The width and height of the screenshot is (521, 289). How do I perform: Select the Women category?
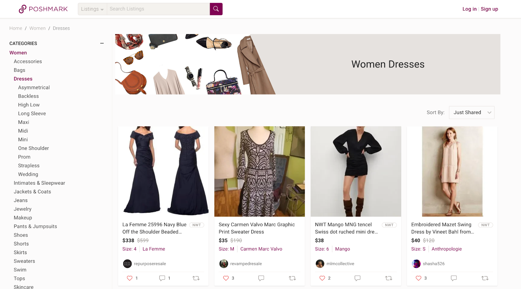[x=18, y=53]
